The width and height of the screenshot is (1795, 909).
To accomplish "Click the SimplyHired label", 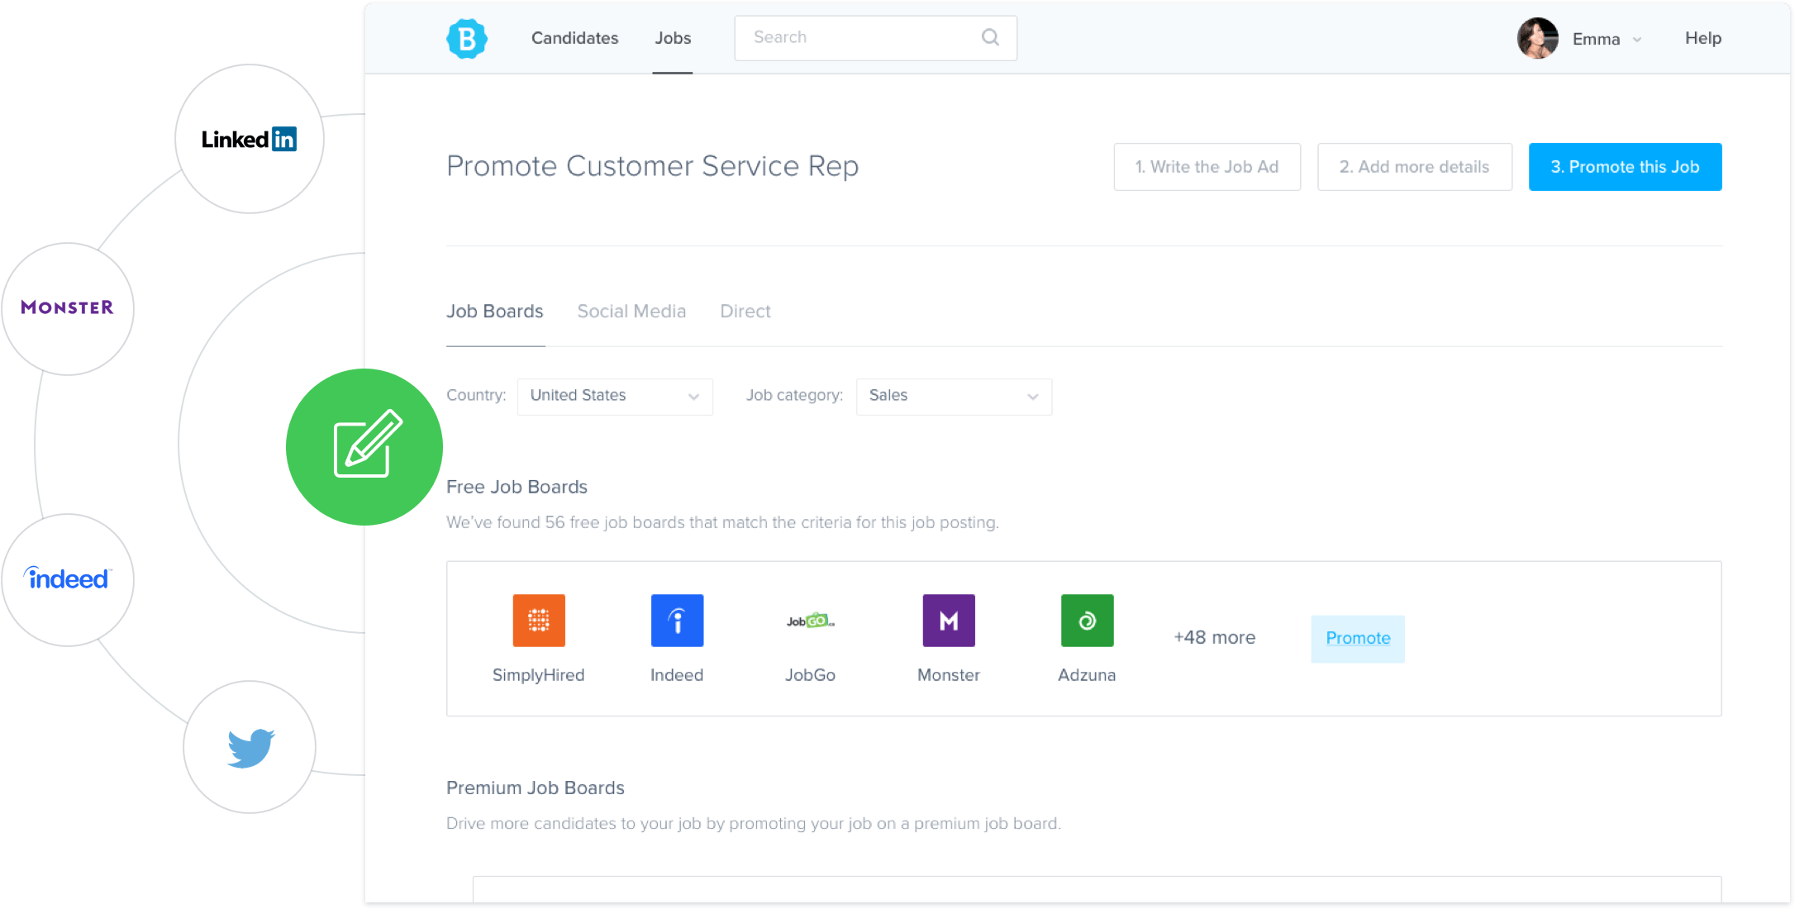I will tap(538, 675).
